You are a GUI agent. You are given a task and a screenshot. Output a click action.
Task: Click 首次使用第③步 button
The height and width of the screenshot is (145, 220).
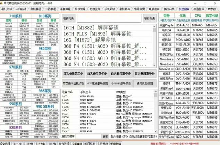click(x=121, y=73)
